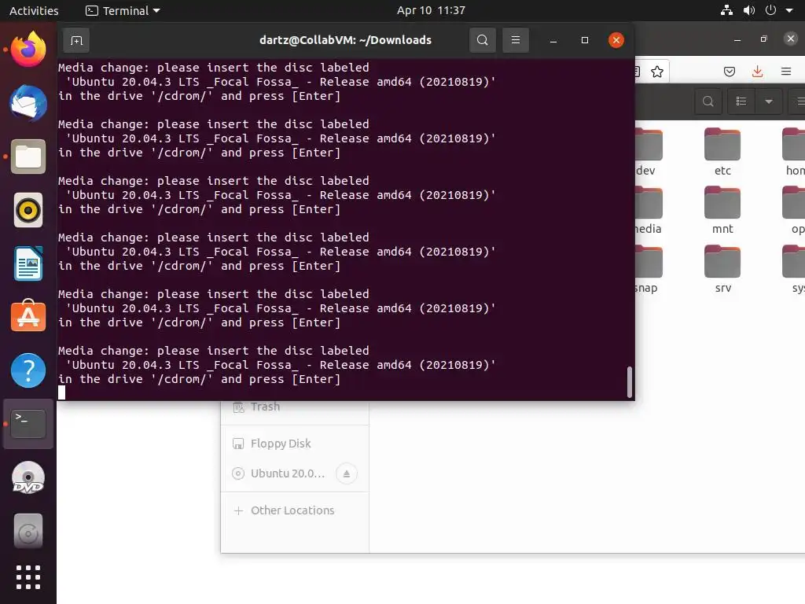
Task: Launch Thunderbird mail from the dock
Action: 28,103
